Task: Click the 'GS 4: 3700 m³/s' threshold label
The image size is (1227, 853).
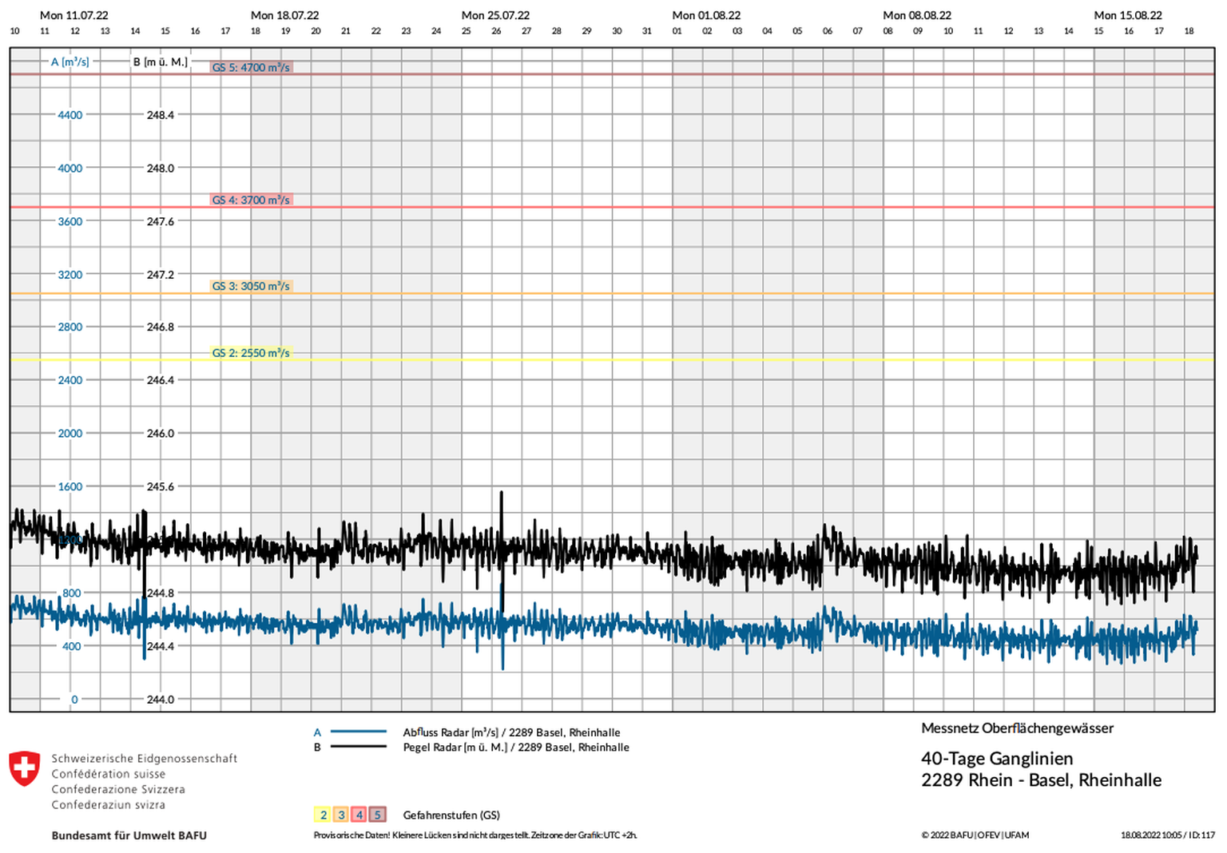Action: click(x=251, y=200)
